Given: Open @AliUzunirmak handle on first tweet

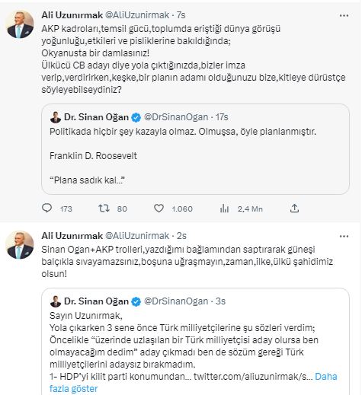Looking at the screenshot, I should 137,15.
